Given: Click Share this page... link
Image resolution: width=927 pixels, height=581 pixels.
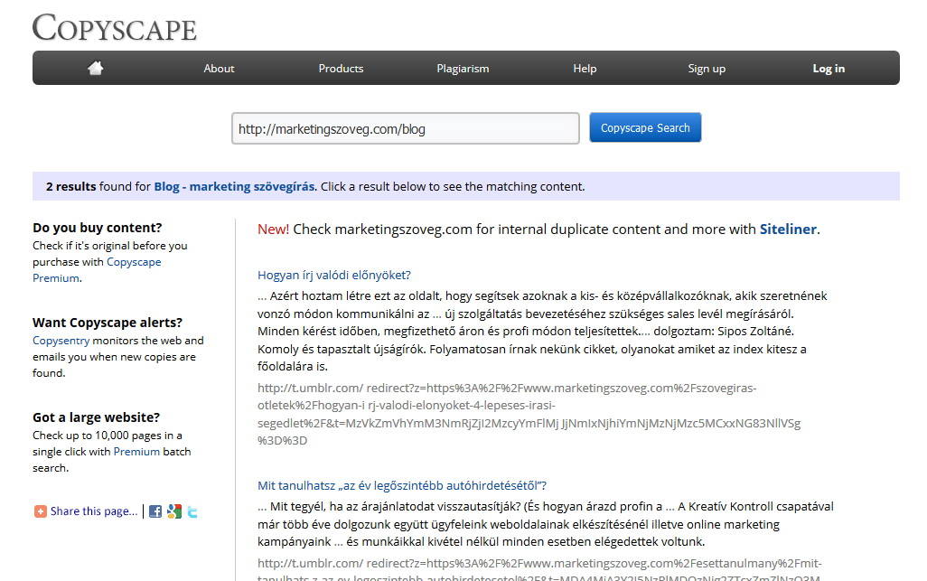Looking at the screenshot, I should 93,511.
